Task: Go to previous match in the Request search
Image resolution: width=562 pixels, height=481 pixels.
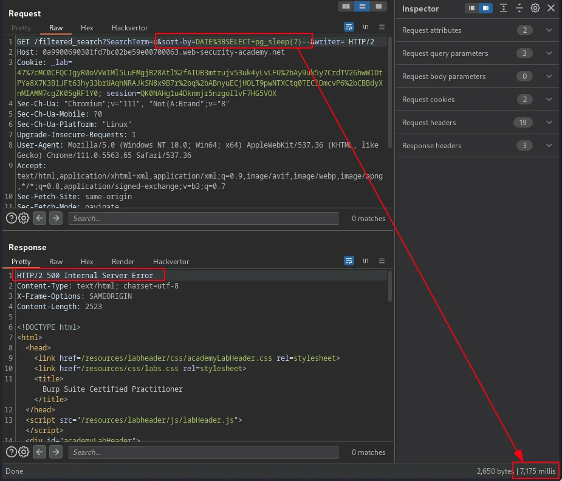Action: pyautogui.click(x=39, y=218)
